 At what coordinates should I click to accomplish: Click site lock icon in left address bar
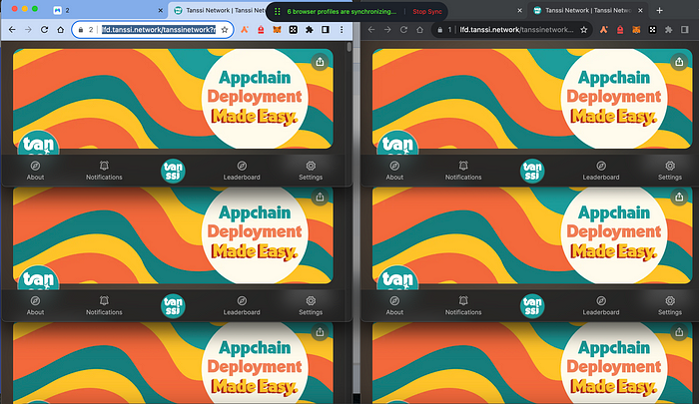pos(81,30)
